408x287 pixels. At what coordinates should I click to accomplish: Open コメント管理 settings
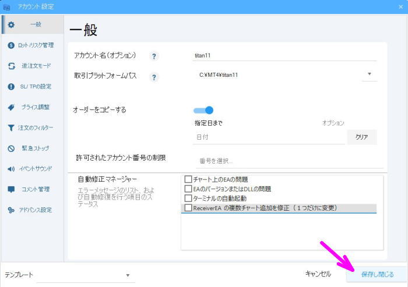coord(32,190)
